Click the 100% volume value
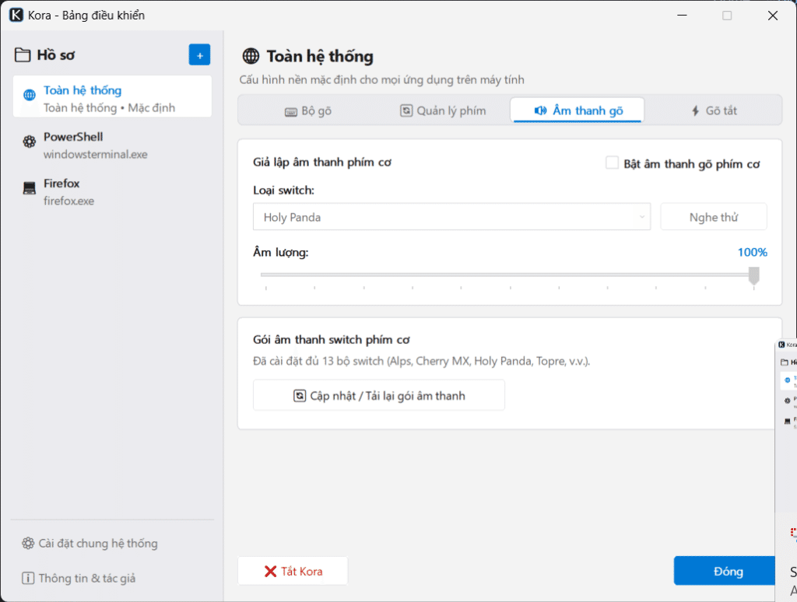 (753, 252)
